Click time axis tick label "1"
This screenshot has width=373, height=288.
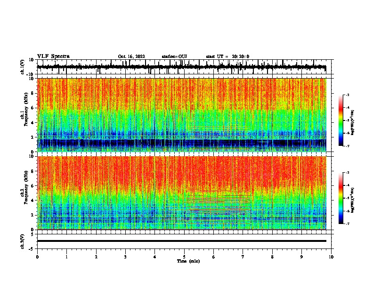(x=66, y=257)
